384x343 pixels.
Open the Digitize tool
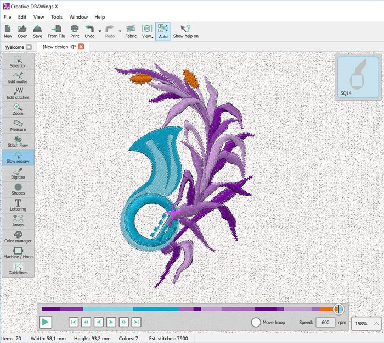point(18,173)
